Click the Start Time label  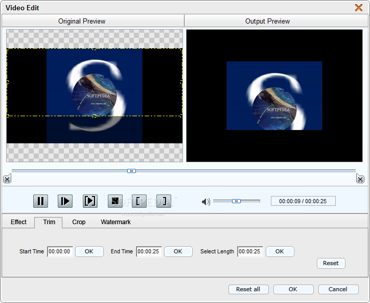click(32, 251)
